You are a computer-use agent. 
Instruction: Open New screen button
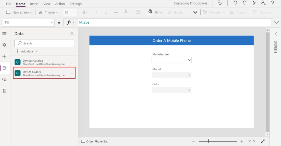[19, 12]
